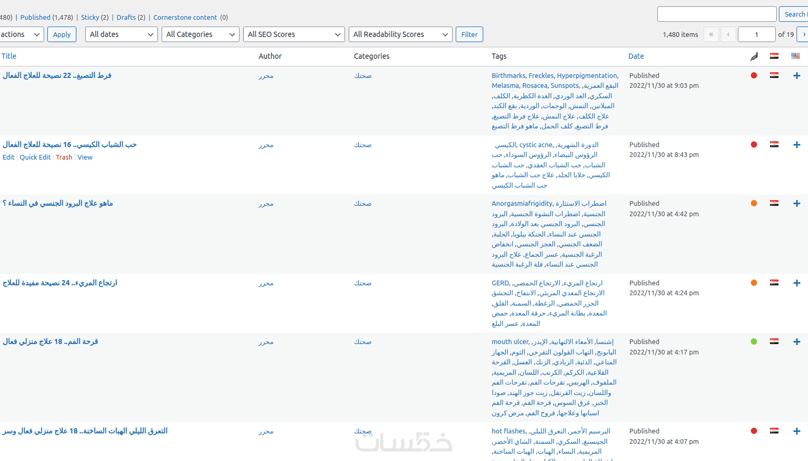Click the Birthmarks tag

(509, 76)
